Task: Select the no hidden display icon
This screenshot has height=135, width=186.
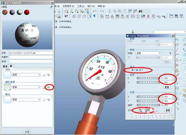Action: tap(84, 16)
